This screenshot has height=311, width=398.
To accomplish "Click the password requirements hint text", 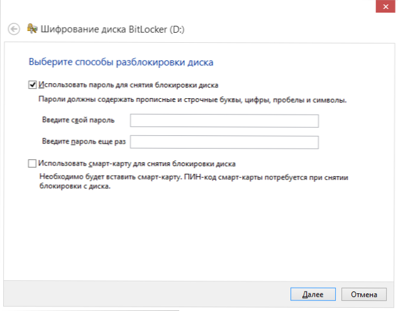I will (x=192, y=100).
